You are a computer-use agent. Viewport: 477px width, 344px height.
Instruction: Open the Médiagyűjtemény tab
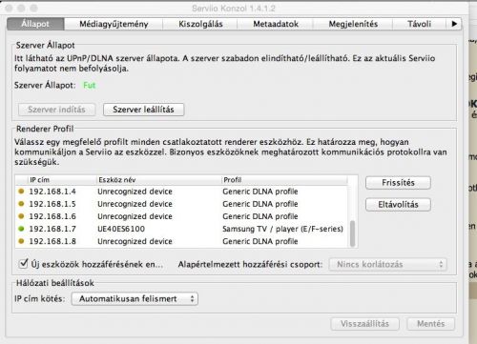(114, 24)
